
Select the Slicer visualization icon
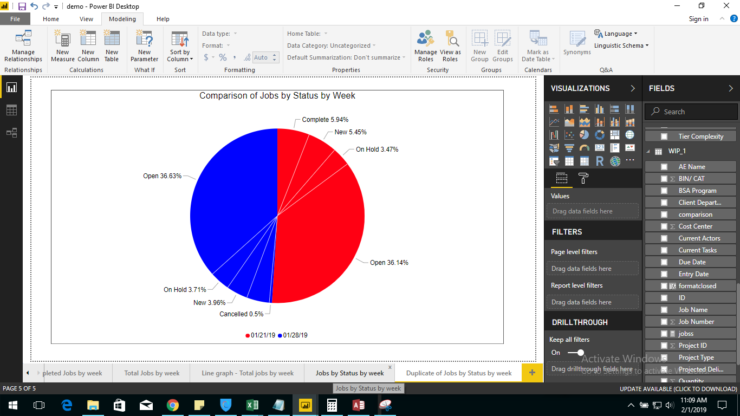coord(554,161)
